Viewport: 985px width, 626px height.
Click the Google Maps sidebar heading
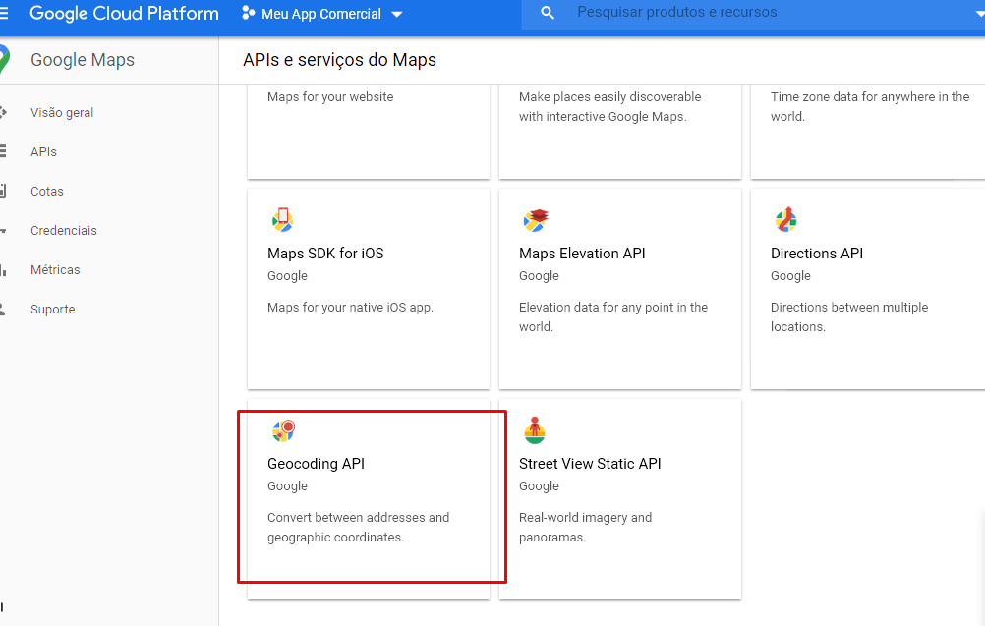[83, 60]
